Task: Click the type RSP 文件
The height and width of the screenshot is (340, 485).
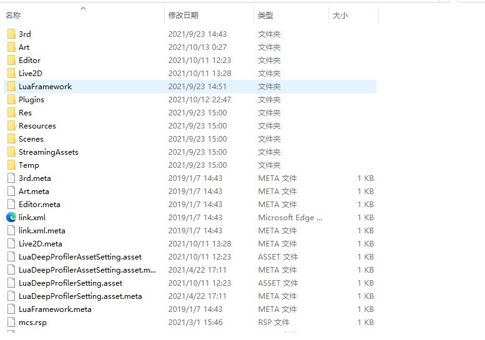Action: [x=274, y=322]
